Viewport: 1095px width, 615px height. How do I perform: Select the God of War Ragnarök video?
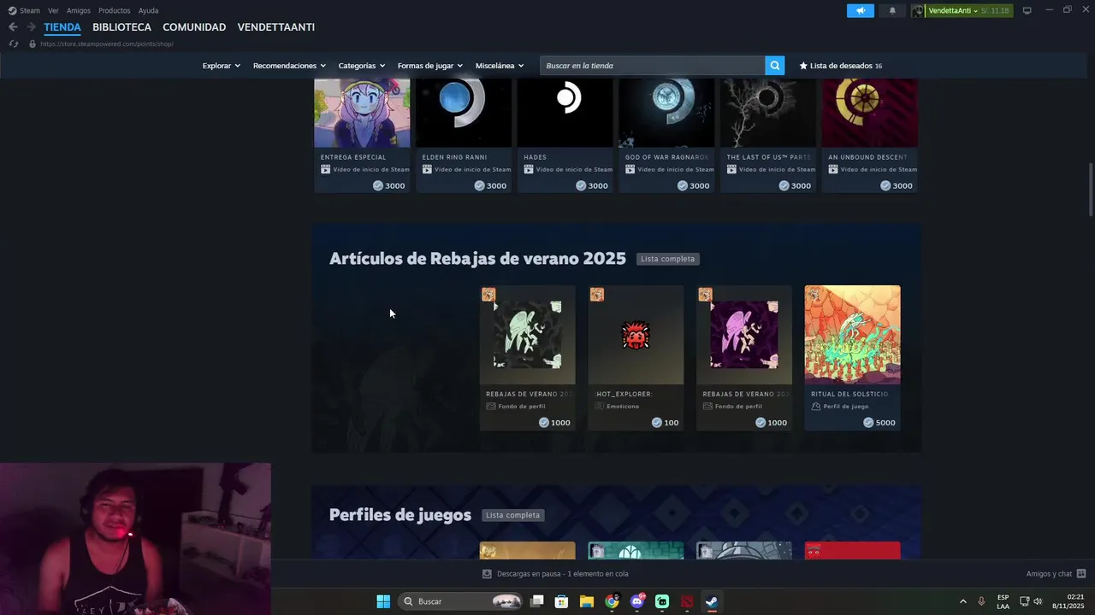coord(666,135)
